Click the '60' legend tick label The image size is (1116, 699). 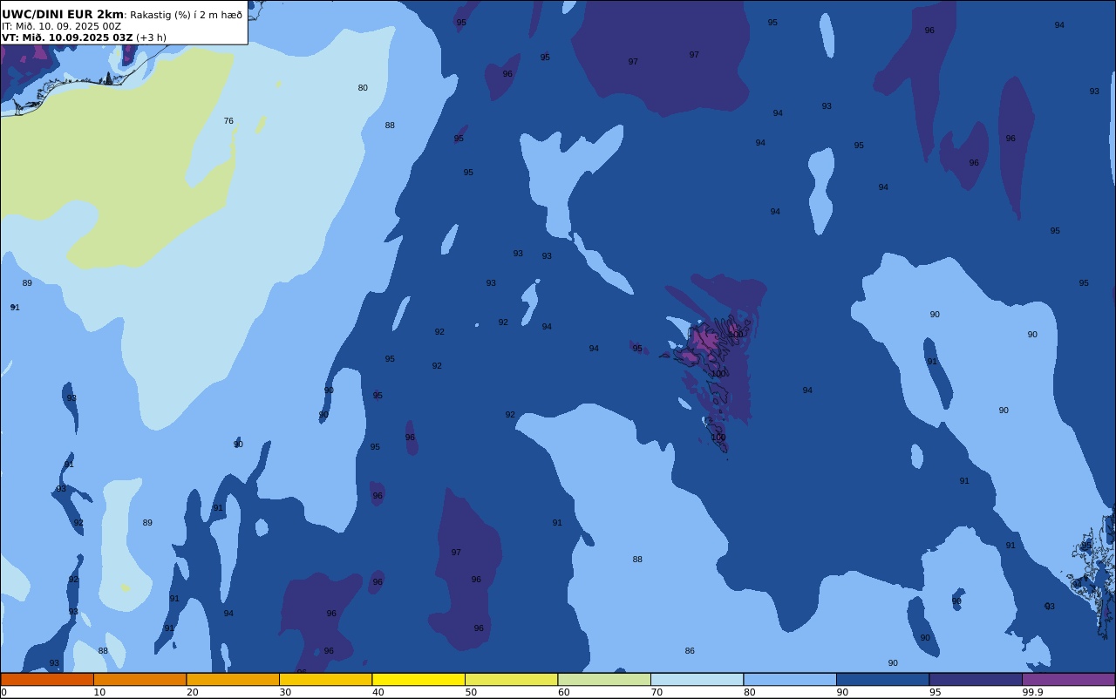click(x=564, y=692)
